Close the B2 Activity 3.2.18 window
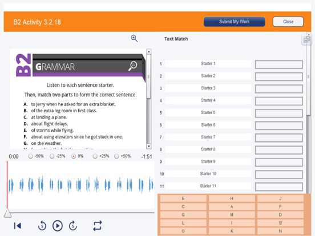Screen dimensions: 315x236 (288, 22)
